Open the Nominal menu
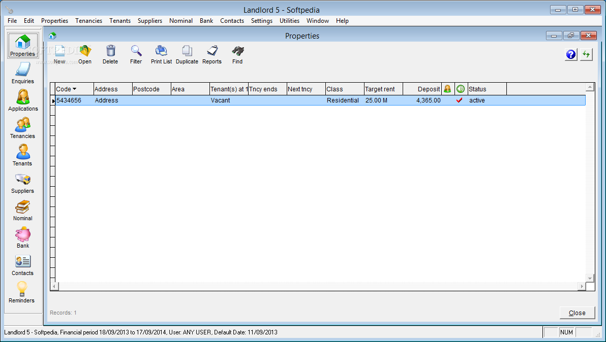The width and height of the screenshot is (606, 342). click(181, 21)
